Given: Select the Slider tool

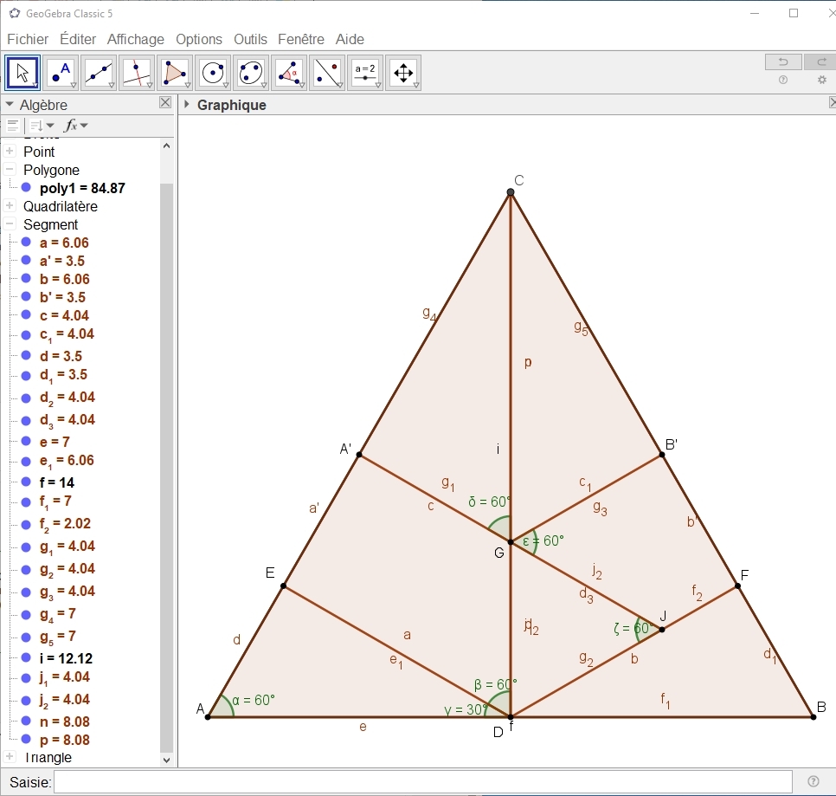Looking at the screenshot, I should (365, 73).
